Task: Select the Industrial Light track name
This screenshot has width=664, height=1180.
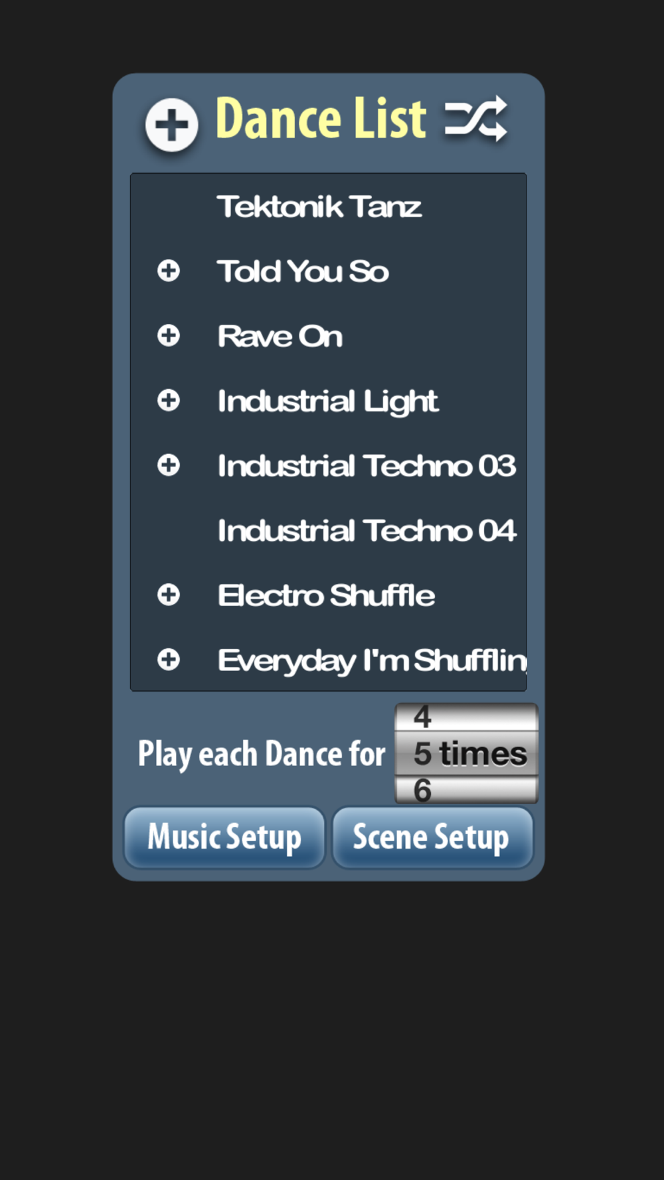Action: coord(328,402)
